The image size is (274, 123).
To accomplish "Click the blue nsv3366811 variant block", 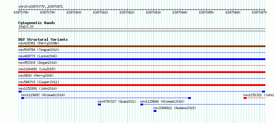I will click(155, 111).
